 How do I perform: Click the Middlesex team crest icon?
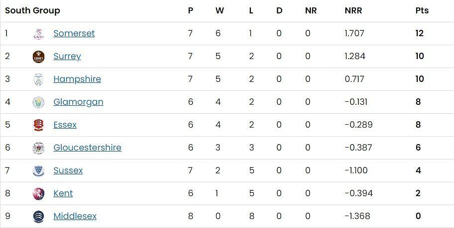(x=38, y=217)
